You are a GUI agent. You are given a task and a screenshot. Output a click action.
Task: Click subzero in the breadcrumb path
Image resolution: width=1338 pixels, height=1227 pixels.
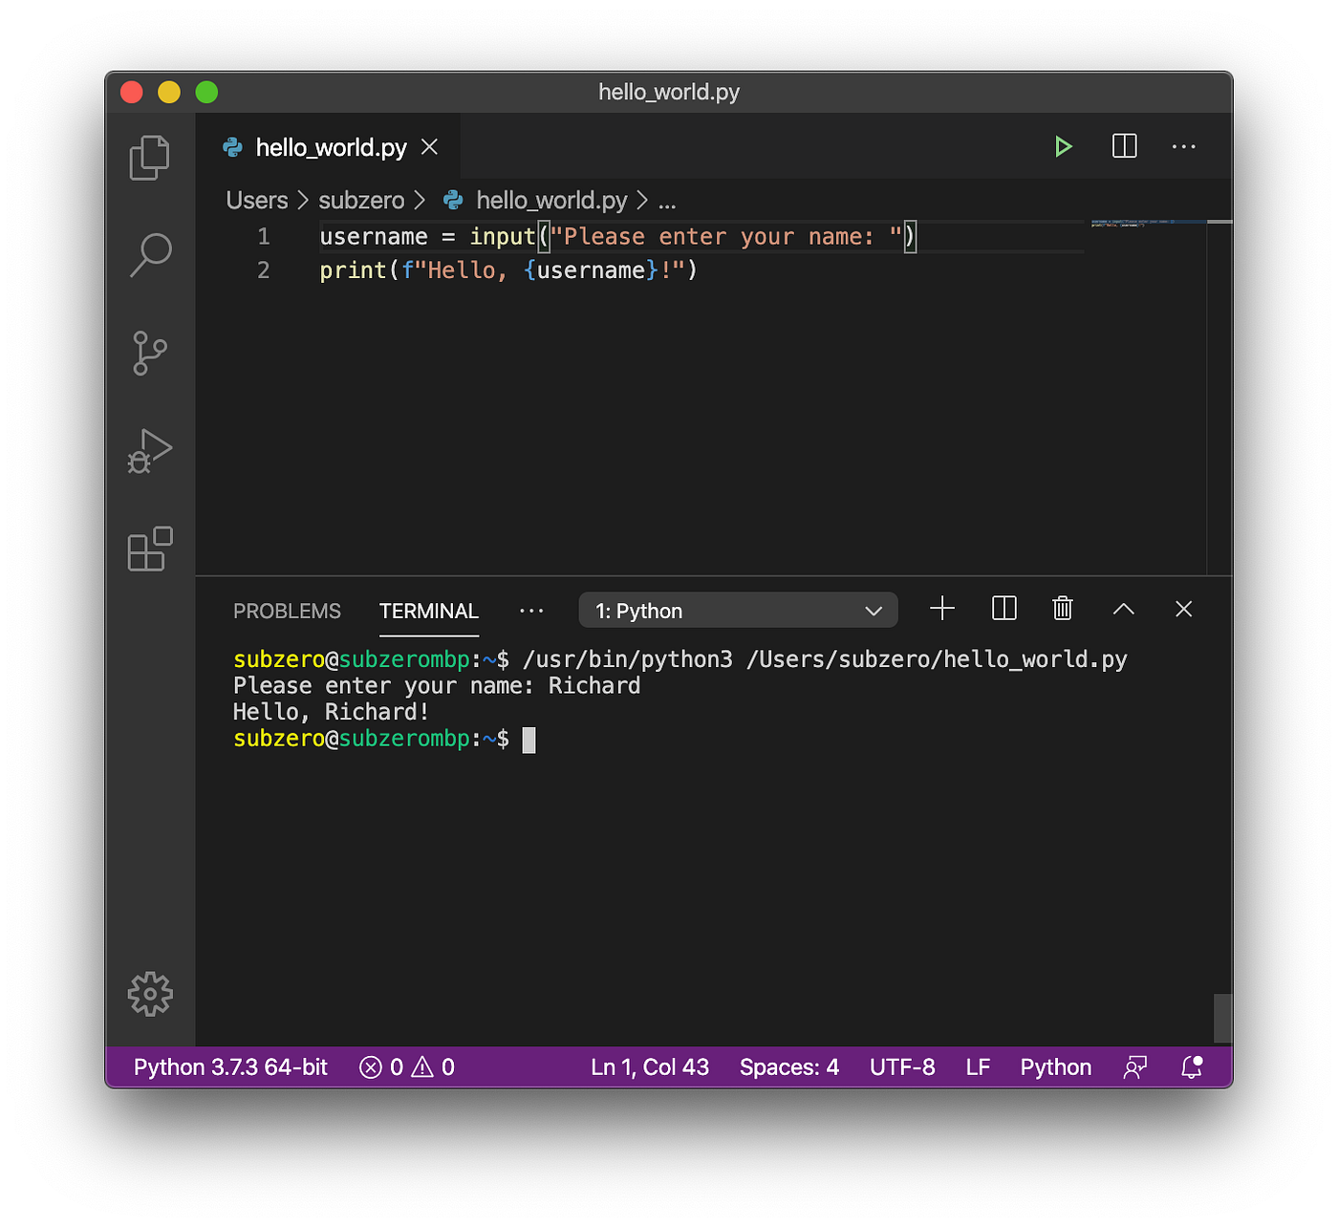pyautogui.click(x=361, y=201)
